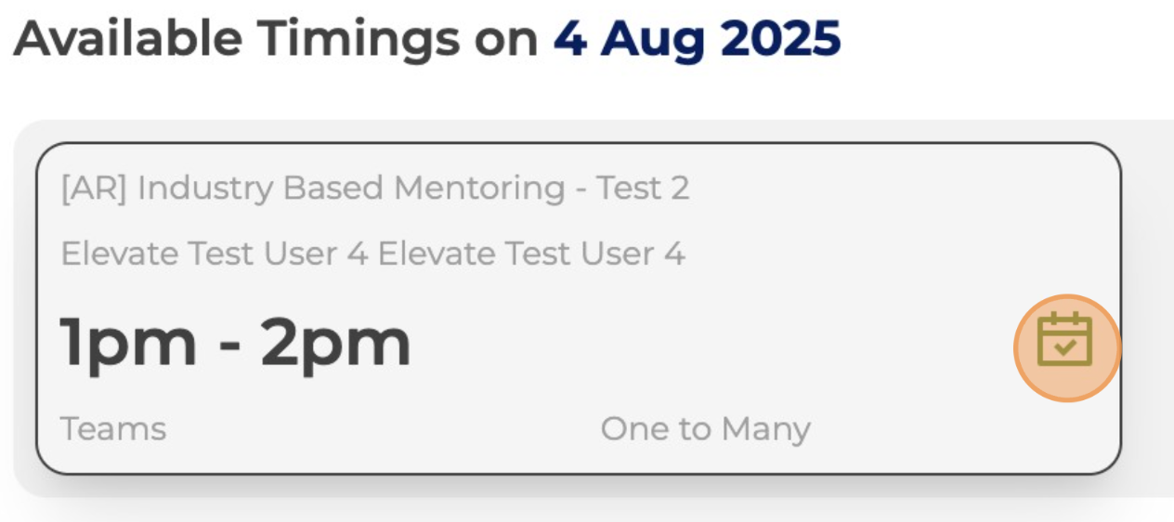The width and height of the screenshot is (1174, 522).
Task: Click the Available Timings heading
Action: click(x=277, y=38)
